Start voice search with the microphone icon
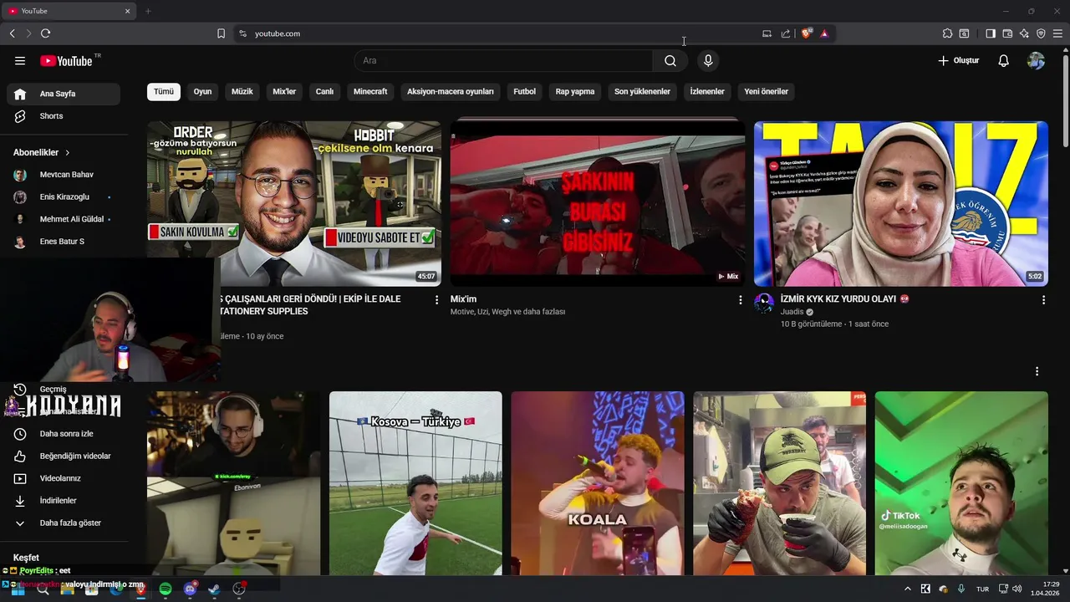 pyautogui.click(x=708, y=60)
